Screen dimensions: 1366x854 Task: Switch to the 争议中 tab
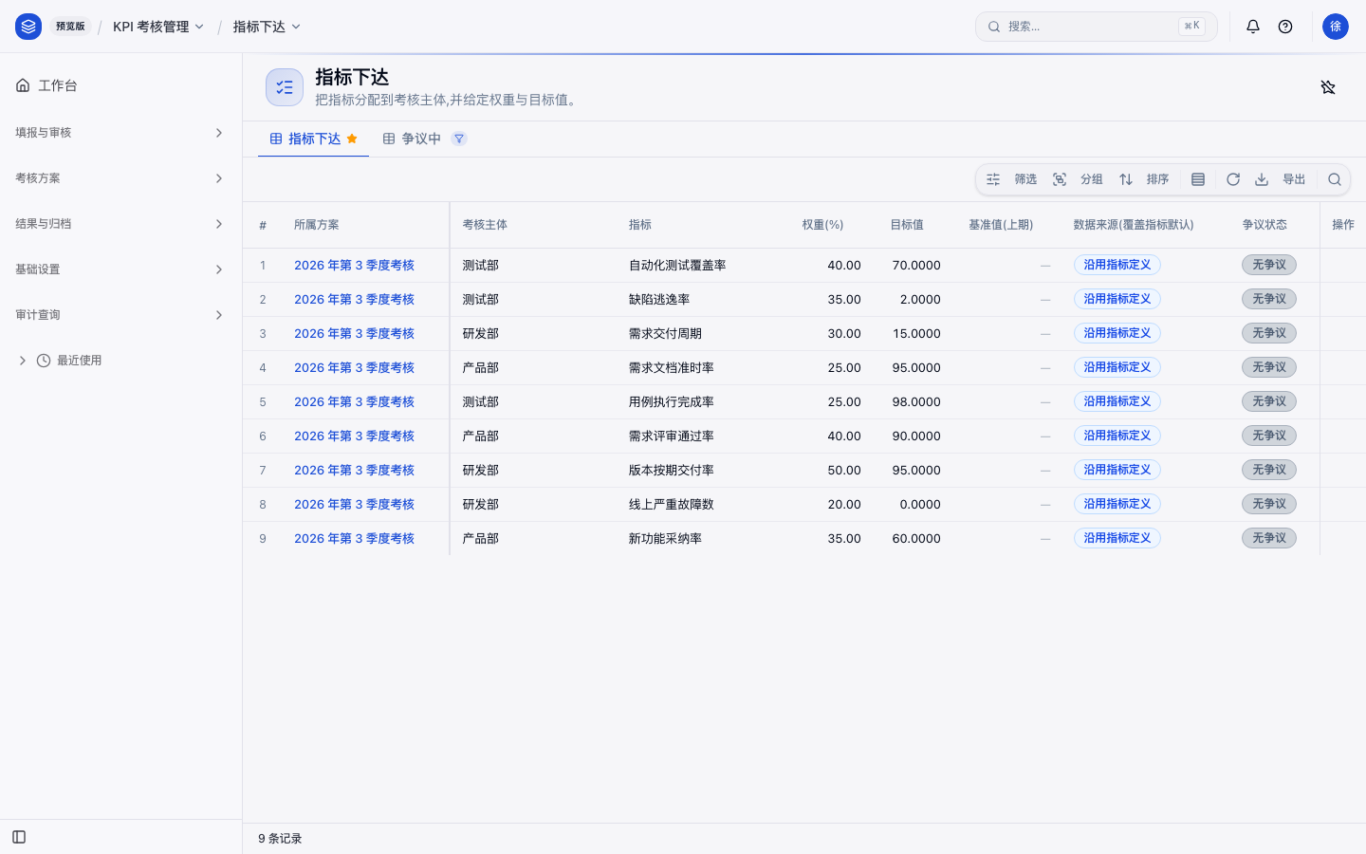[x=424, y=139]
